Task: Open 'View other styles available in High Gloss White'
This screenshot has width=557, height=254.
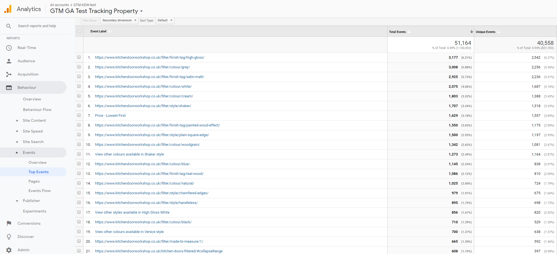Action: pyautogui.click(x=132, y=212)
